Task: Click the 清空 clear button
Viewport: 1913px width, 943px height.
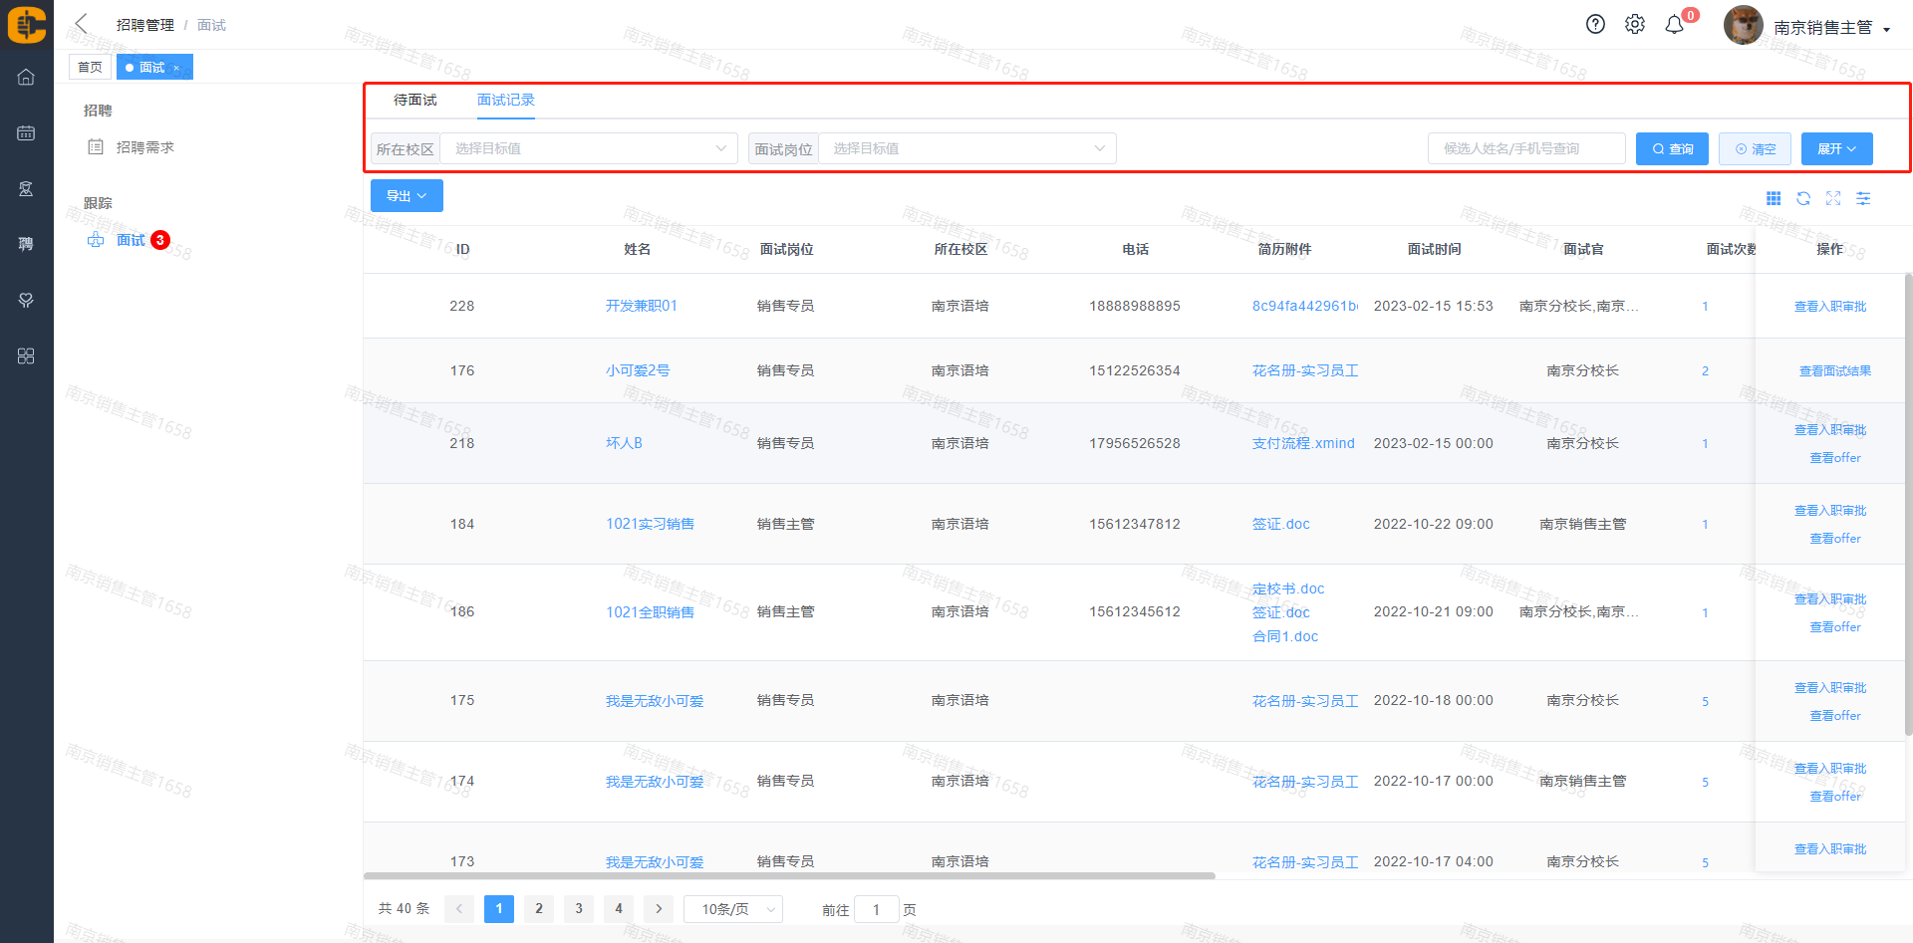Action: pyautogui.click(x=1755, y=148)
